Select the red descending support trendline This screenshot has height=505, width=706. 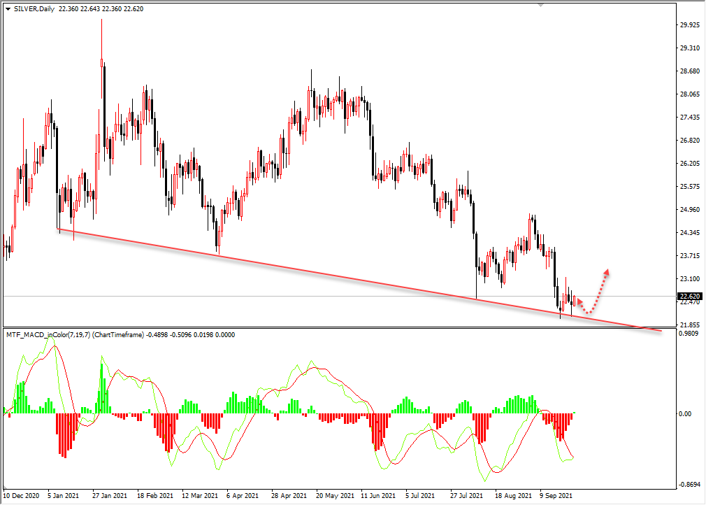tap(360, 280)
